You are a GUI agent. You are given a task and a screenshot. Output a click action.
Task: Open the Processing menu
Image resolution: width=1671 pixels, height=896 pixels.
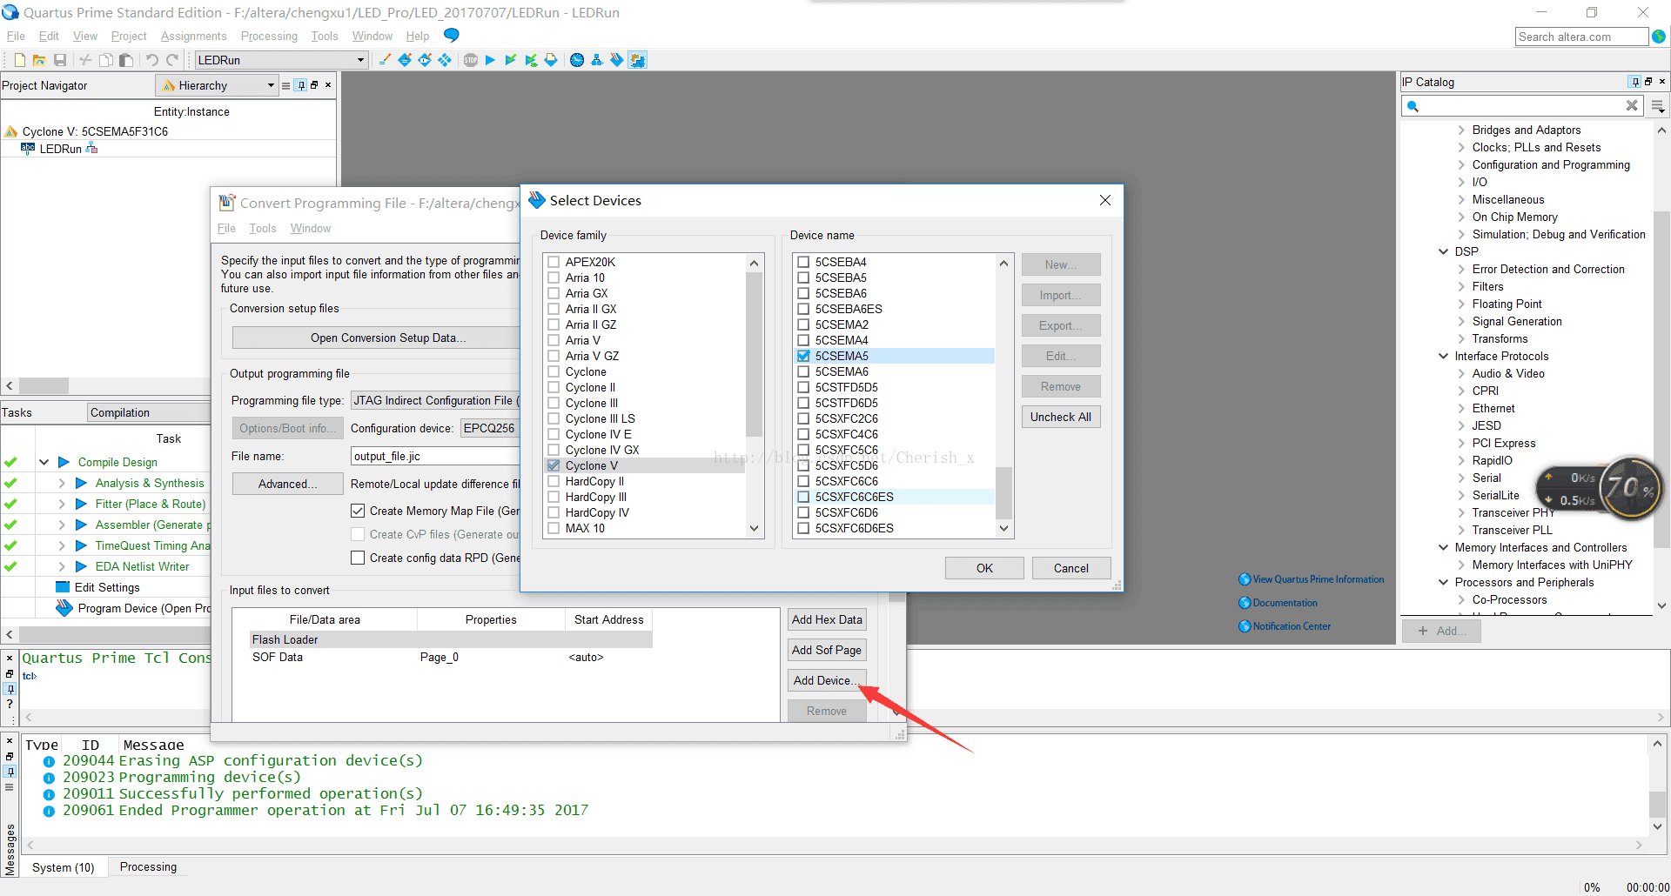[x=269, y=36]
